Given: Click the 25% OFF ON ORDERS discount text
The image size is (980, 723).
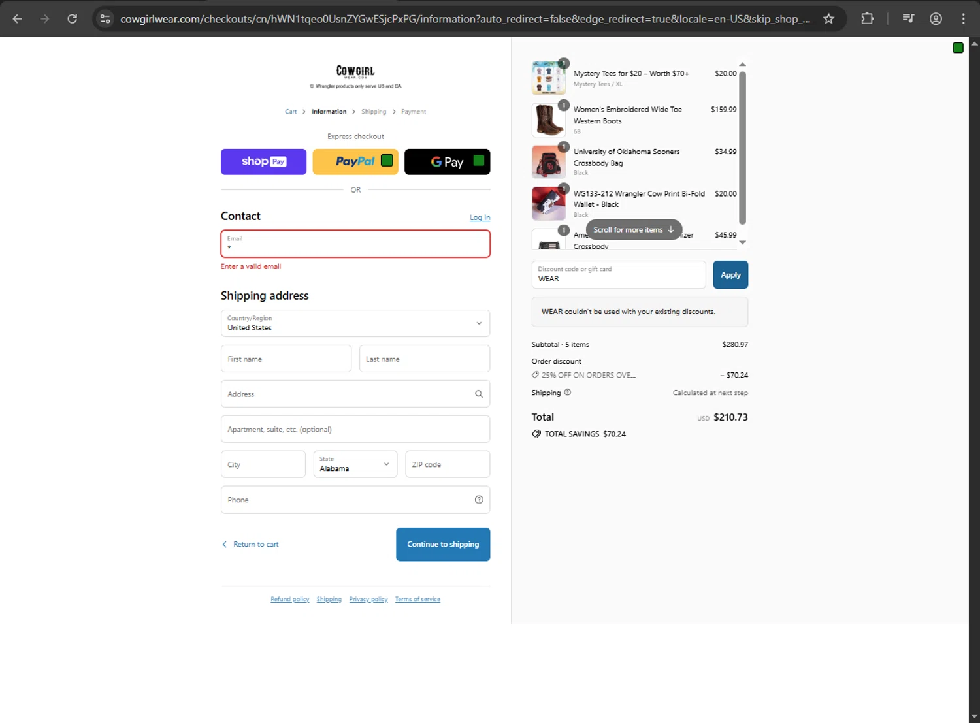Looking at the screenshot, I should [589, 375].
